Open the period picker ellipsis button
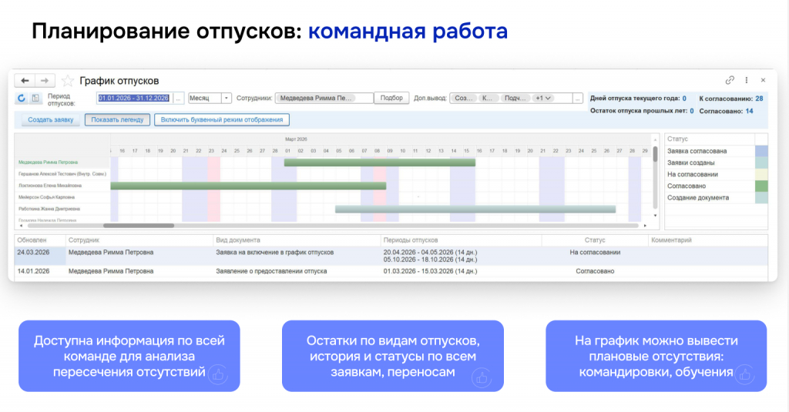The width and height of the screenshot is (789, 412). click(x=178, y=98)
